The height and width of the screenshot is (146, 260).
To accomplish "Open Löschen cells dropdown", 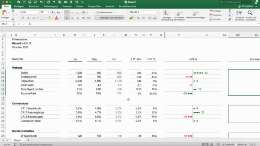I will [x=217, y=15].
